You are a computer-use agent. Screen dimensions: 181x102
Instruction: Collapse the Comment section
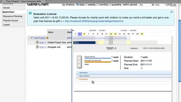point(124,79)
